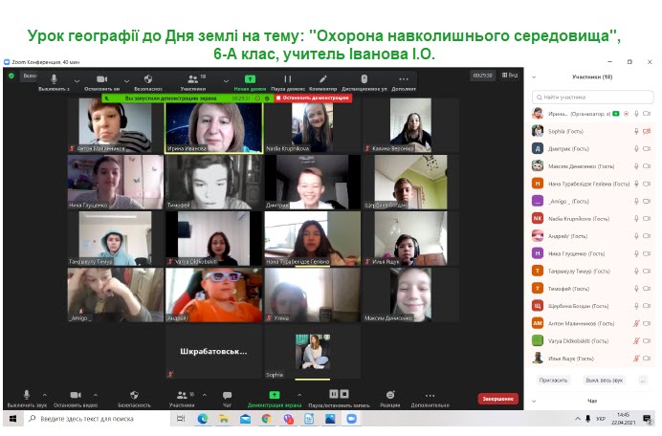Open Annotate pencil tool in top sharing bar

click(x=323, y=79)
